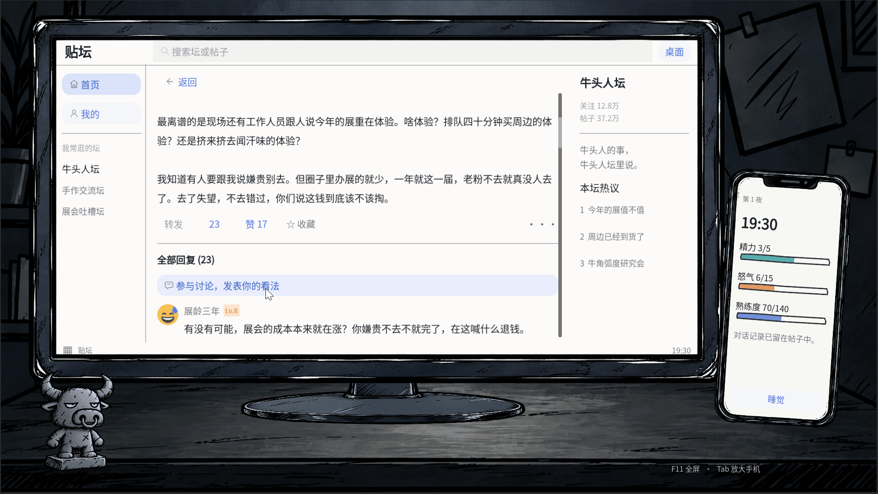Click the 帖子 37.2万 post count
Image resolution: width=878 pixels, height=494 pixels.
pyautogui.click(x=599, y=118)
